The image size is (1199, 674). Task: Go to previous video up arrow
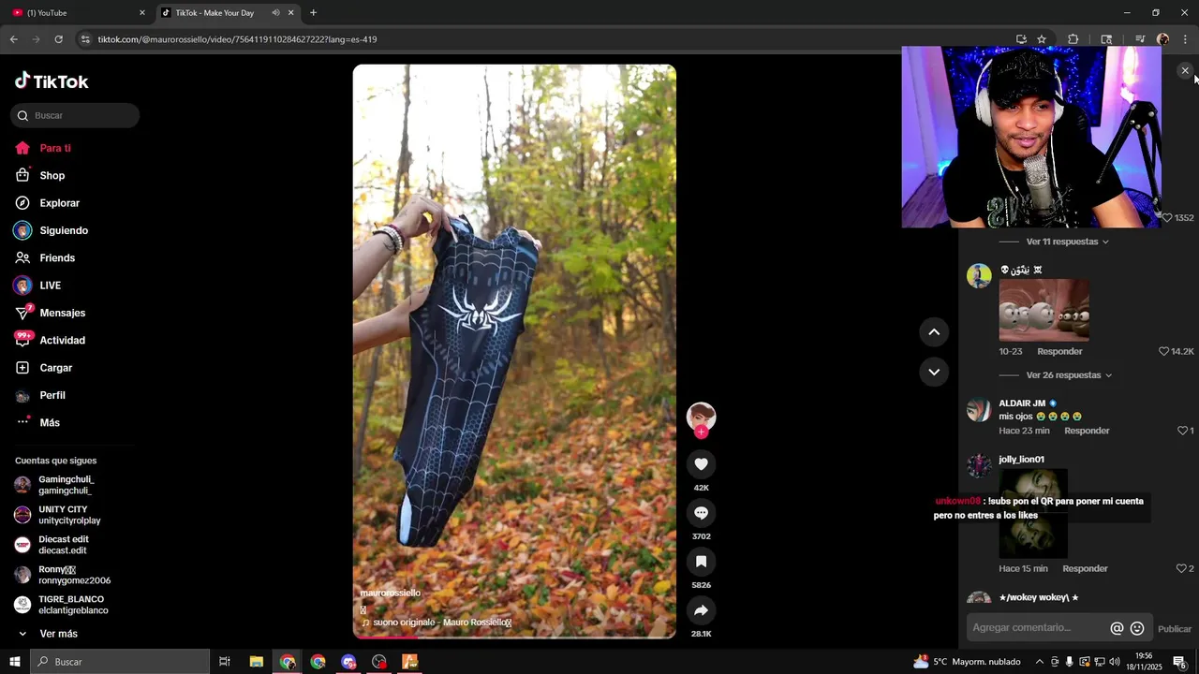click(934, 331)
